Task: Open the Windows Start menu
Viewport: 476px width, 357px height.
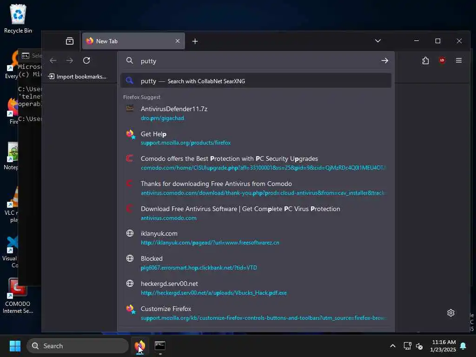Action: point(15,346)
